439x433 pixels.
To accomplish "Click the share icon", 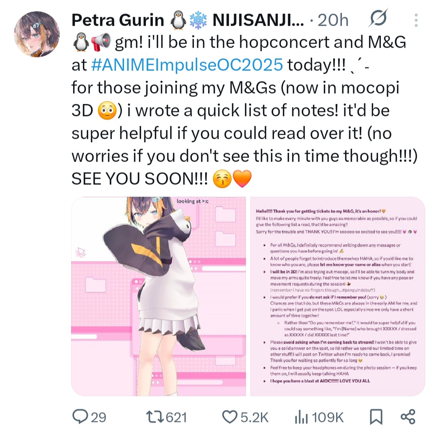I will tap(408, 416).
